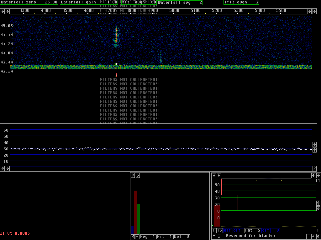321x240 pixels.
Task: Click the 'o' box in the blanker panel corner
Action: coord(318,237)
